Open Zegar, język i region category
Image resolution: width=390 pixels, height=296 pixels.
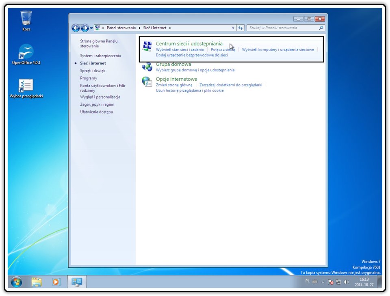click(97, 104)
